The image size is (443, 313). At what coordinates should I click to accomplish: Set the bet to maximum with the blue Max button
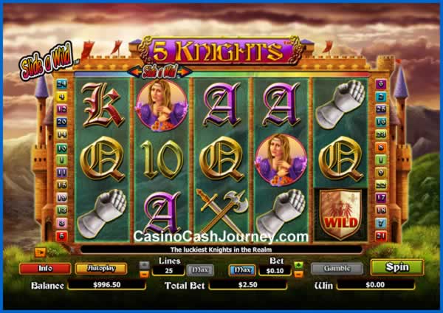click(242, 270)
